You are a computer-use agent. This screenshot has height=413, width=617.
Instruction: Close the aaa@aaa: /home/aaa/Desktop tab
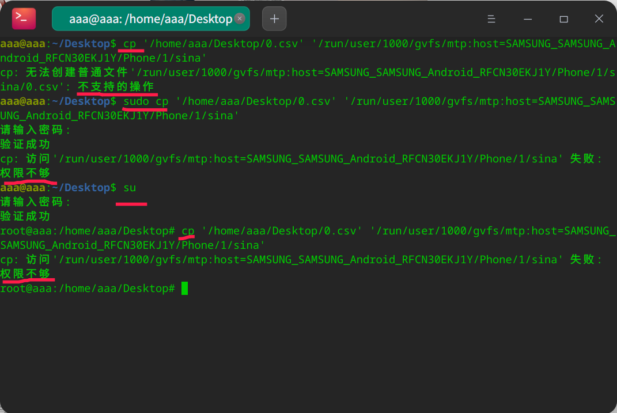click(x=240, y=18)
